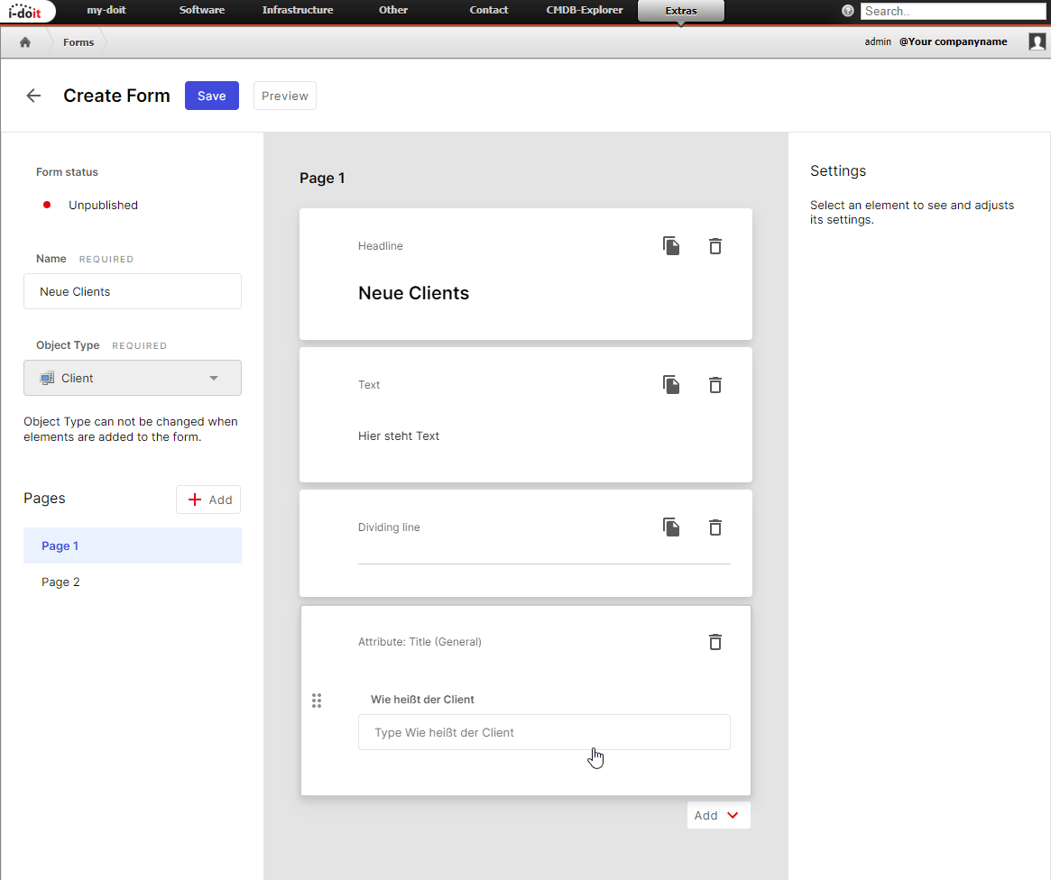Click the Preview button

coord(285,96)
